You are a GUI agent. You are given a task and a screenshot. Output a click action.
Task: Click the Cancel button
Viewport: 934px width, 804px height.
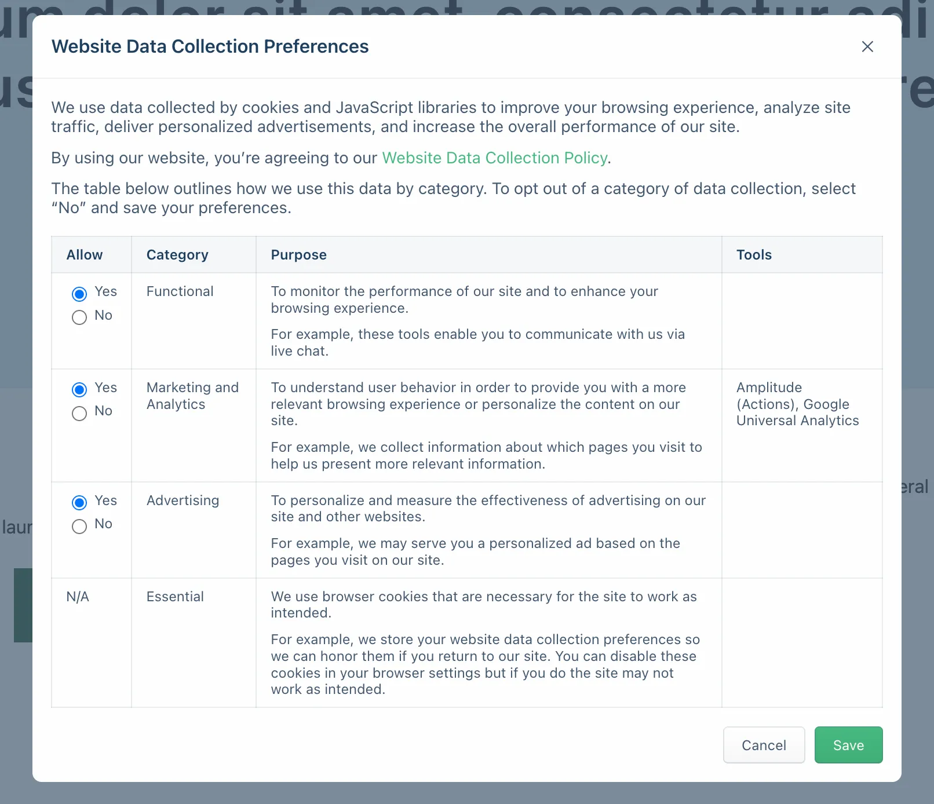coord(764,745)
